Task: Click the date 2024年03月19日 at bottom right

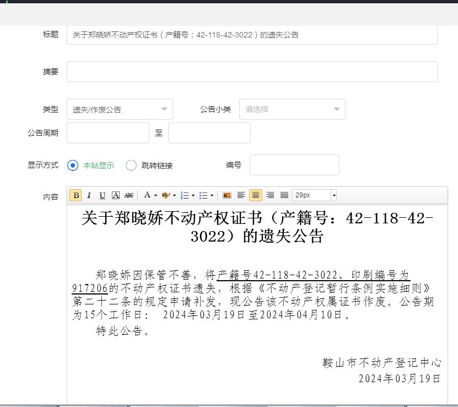Action: pos(400,379)
